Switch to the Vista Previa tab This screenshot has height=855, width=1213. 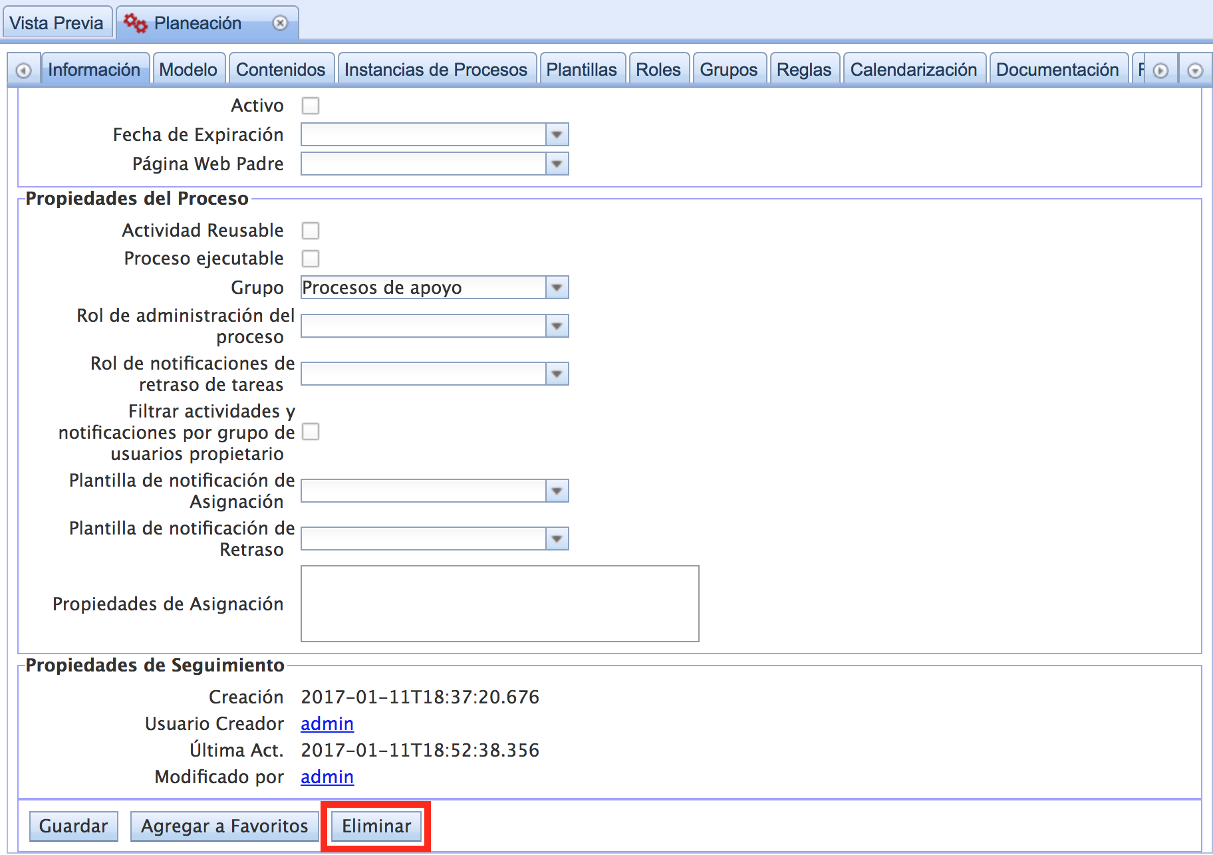(57, 23)
